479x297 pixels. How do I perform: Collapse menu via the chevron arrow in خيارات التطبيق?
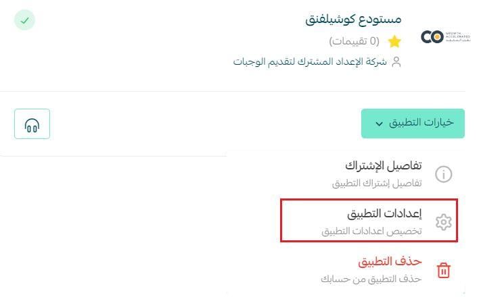[x=379, y=124]
